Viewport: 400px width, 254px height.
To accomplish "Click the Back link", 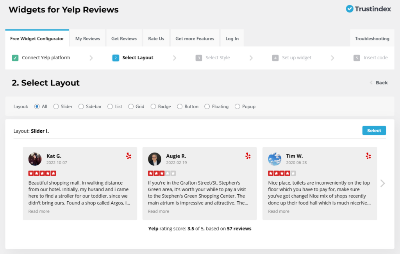I will (x=382, y=83).
